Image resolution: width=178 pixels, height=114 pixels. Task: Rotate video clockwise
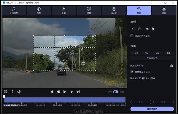139,29
